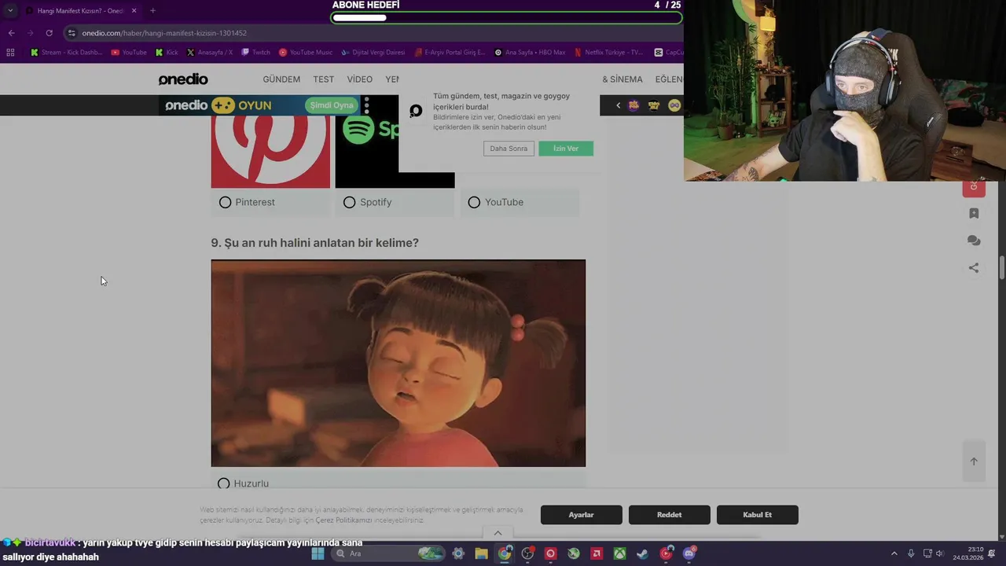Click the Onedio logo in the header
This screenshot has height=566, width=1006.
[183, 79]
